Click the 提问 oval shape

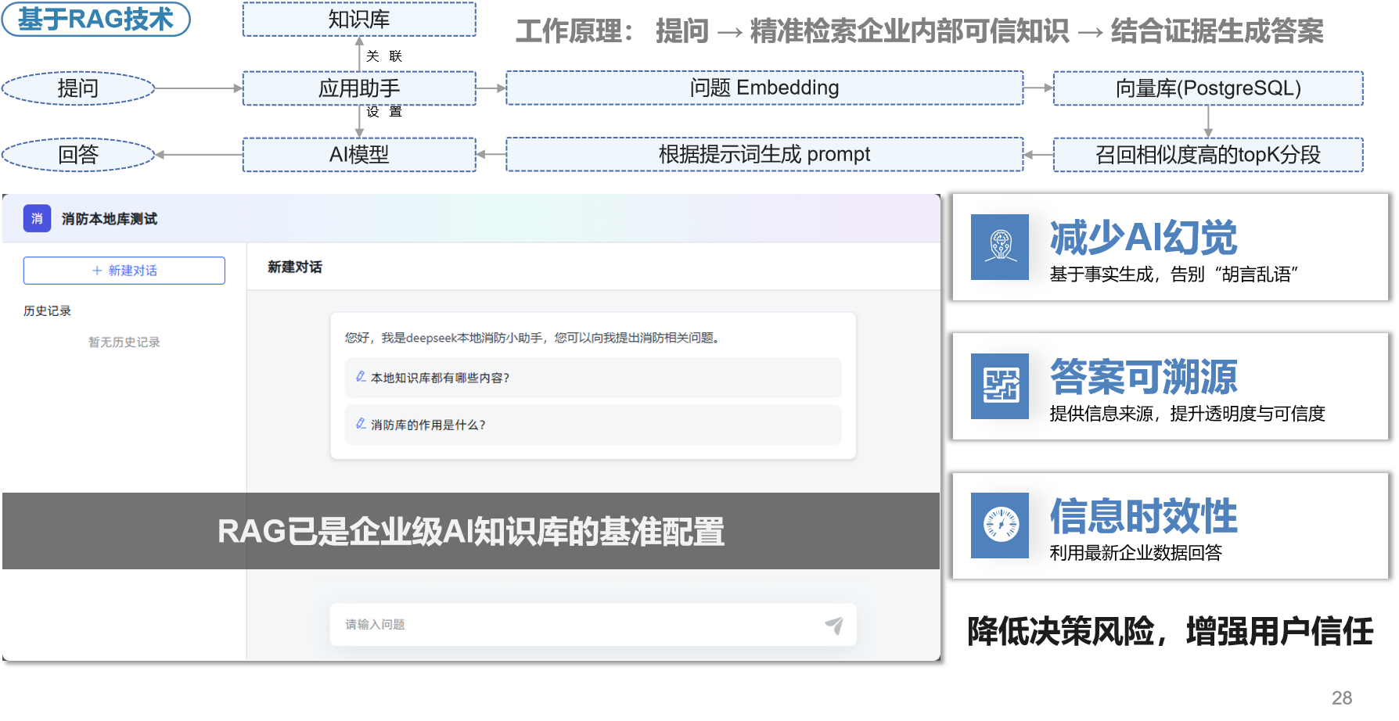tap(78, 88)
